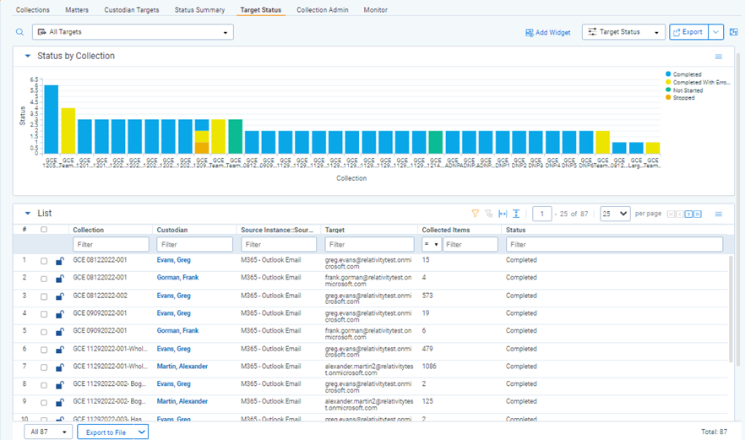The height and width of the screenshot is (440, 745).
Task: Toggle the Completed legend color
Action: pos(668,74)
